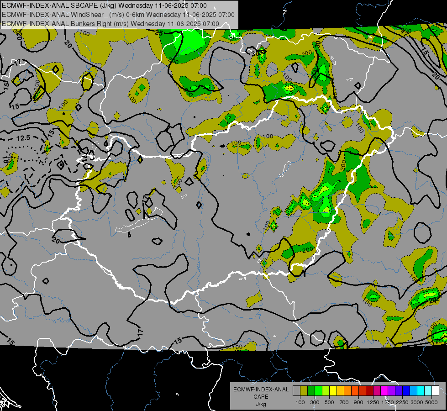Click the 12.5 dashed contour label
The width and height of the screenshot is (447, 411).
23,138
